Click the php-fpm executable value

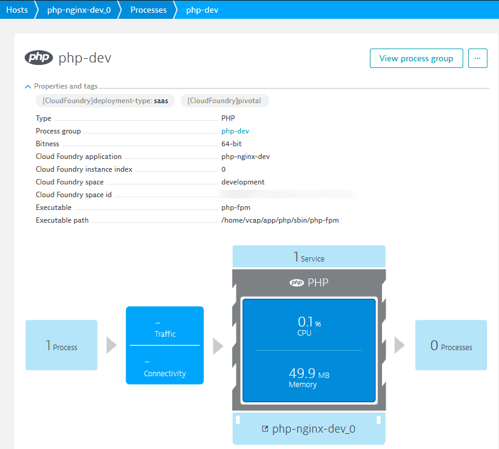coord(236,208)
